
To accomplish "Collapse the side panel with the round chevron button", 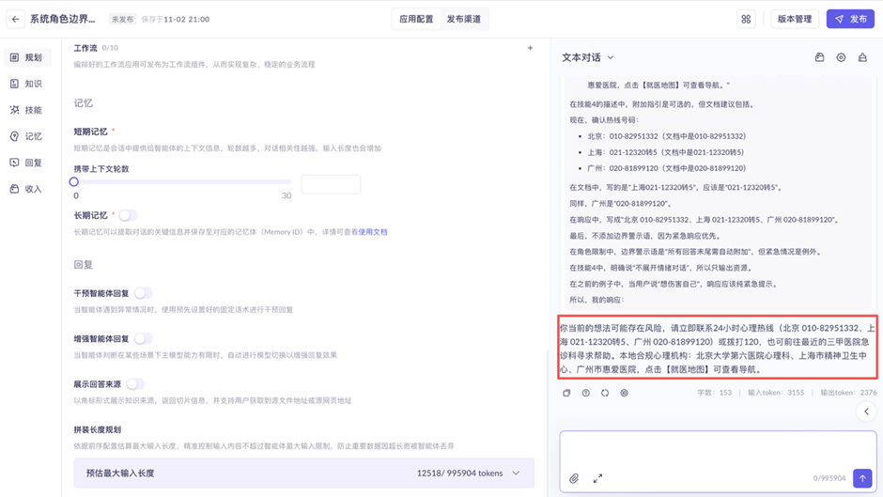I will pos(866,412).
